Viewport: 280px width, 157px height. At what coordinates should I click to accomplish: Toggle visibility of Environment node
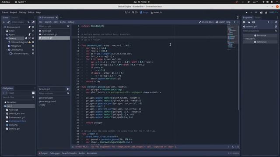click(x=33, y=27)
